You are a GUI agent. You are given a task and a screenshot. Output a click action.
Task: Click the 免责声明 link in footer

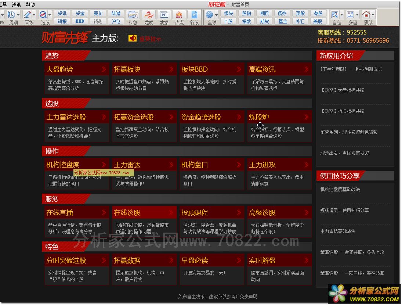[x=249, y=297]
